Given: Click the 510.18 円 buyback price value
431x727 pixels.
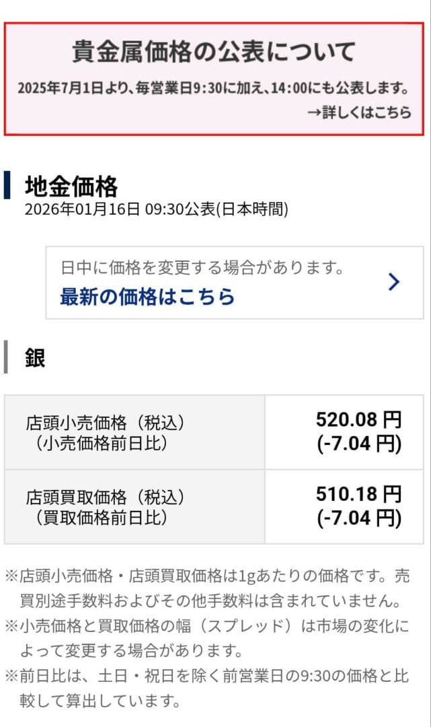Looking at the screenshot, I should 358,495.
